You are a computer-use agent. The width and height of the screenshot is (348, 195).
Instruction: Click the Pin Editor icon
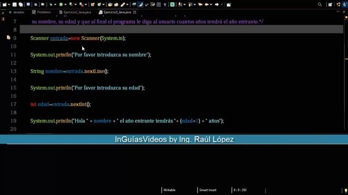pyautogui.click(x=228, y=4)
